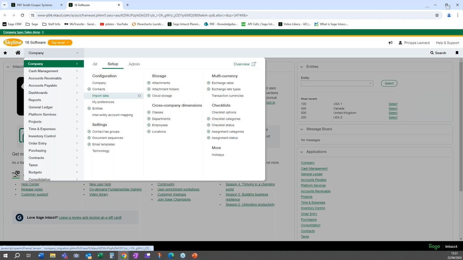
Task: Click the Select button next to Entity
Action: pyautogui.click(x=389, y=83)
